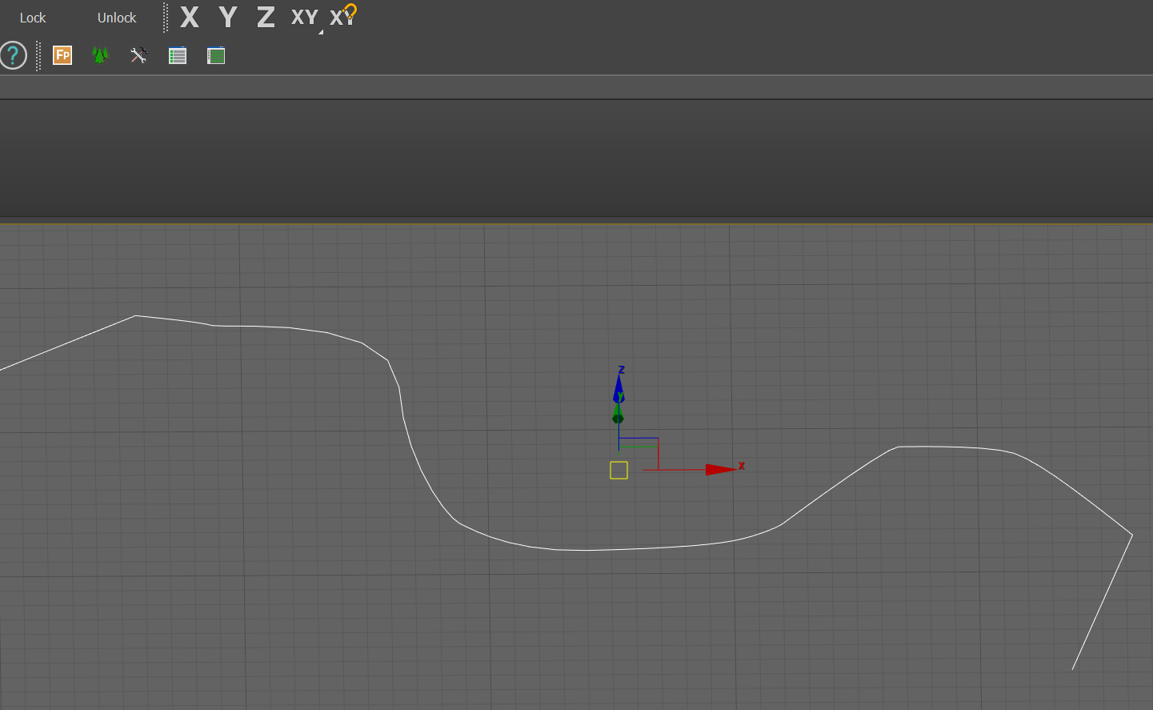Enable the Restrict to X axis constraint

(x=189, y=17)
